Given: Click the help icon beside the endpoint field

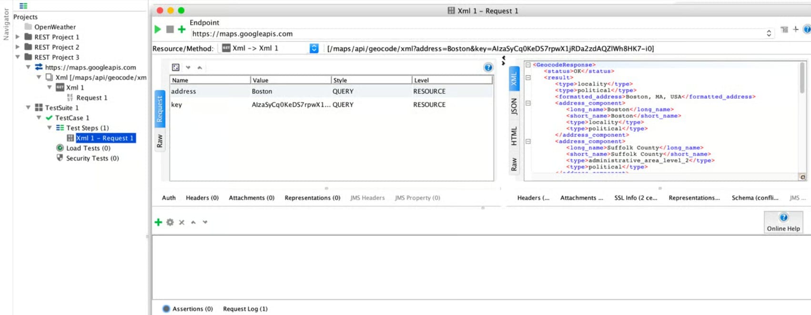Looking at the screenshot, I should coord(807,30).
